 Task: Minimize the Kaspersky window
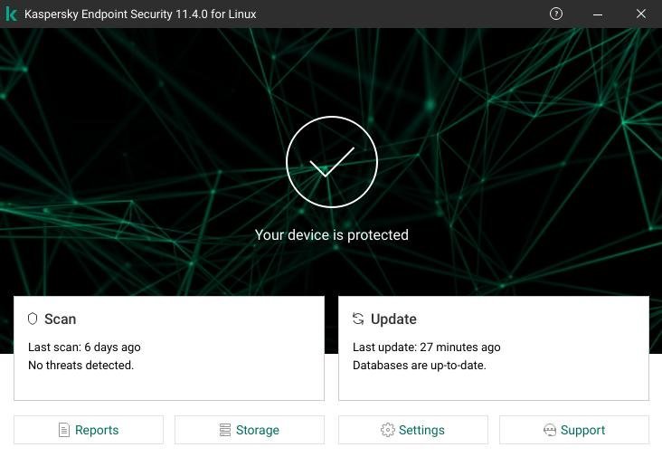(x=599, y=14)
